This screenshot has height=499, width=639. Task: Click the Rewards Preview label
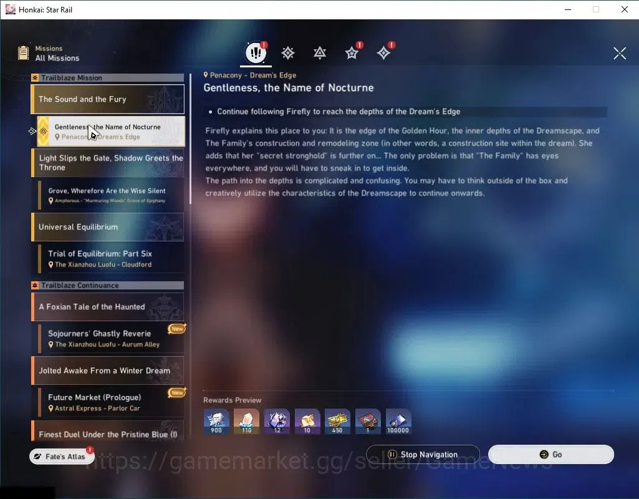[x=233, y=400]
